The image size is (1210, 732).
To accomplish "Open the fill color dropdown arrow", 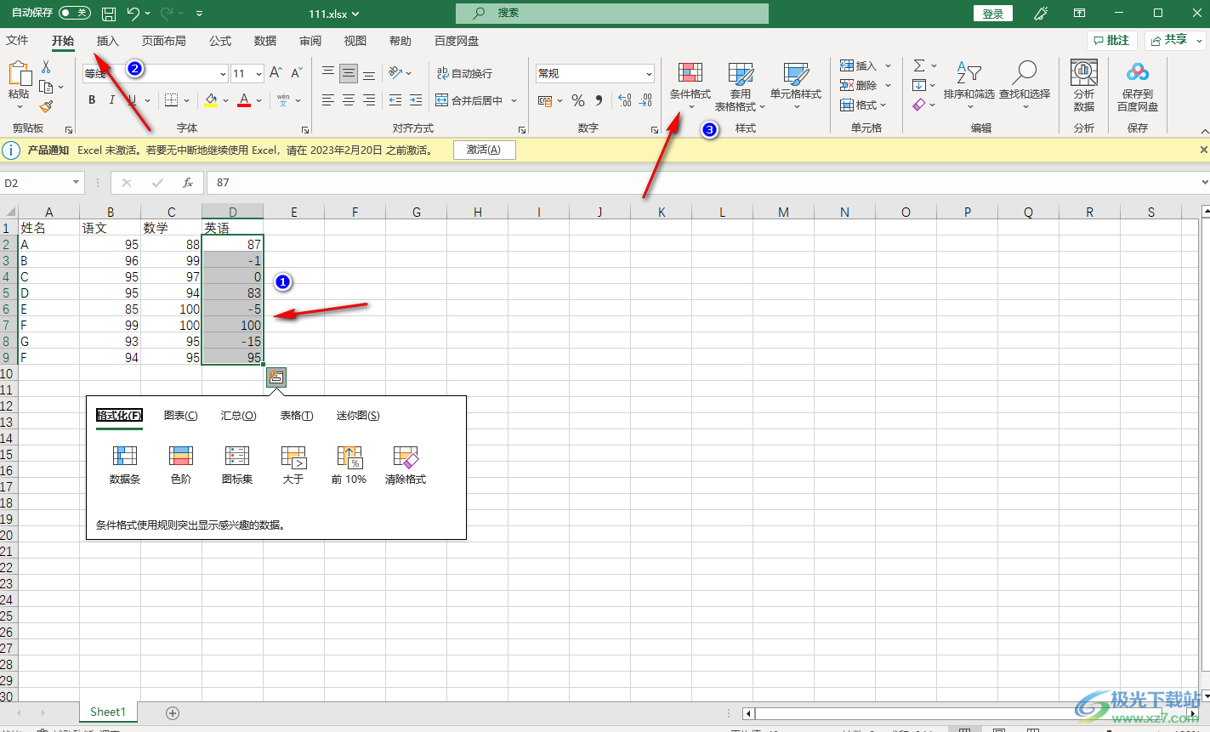I will (226, 100).
